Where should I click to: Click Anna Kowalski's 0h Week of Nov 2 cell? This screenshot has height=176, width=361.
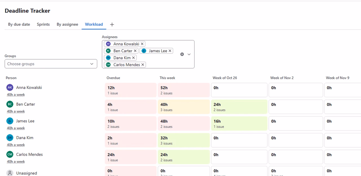point(296,90)
